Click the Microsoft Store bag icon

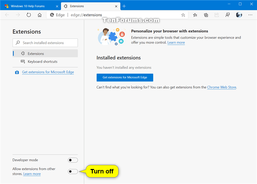pos(17,72)
